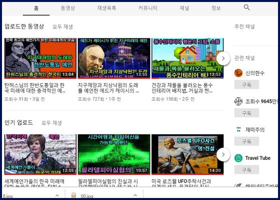280x200 pixels.
Task: Open 세계예언가들 video thumbnail 12:55
Action: [40, 154]
